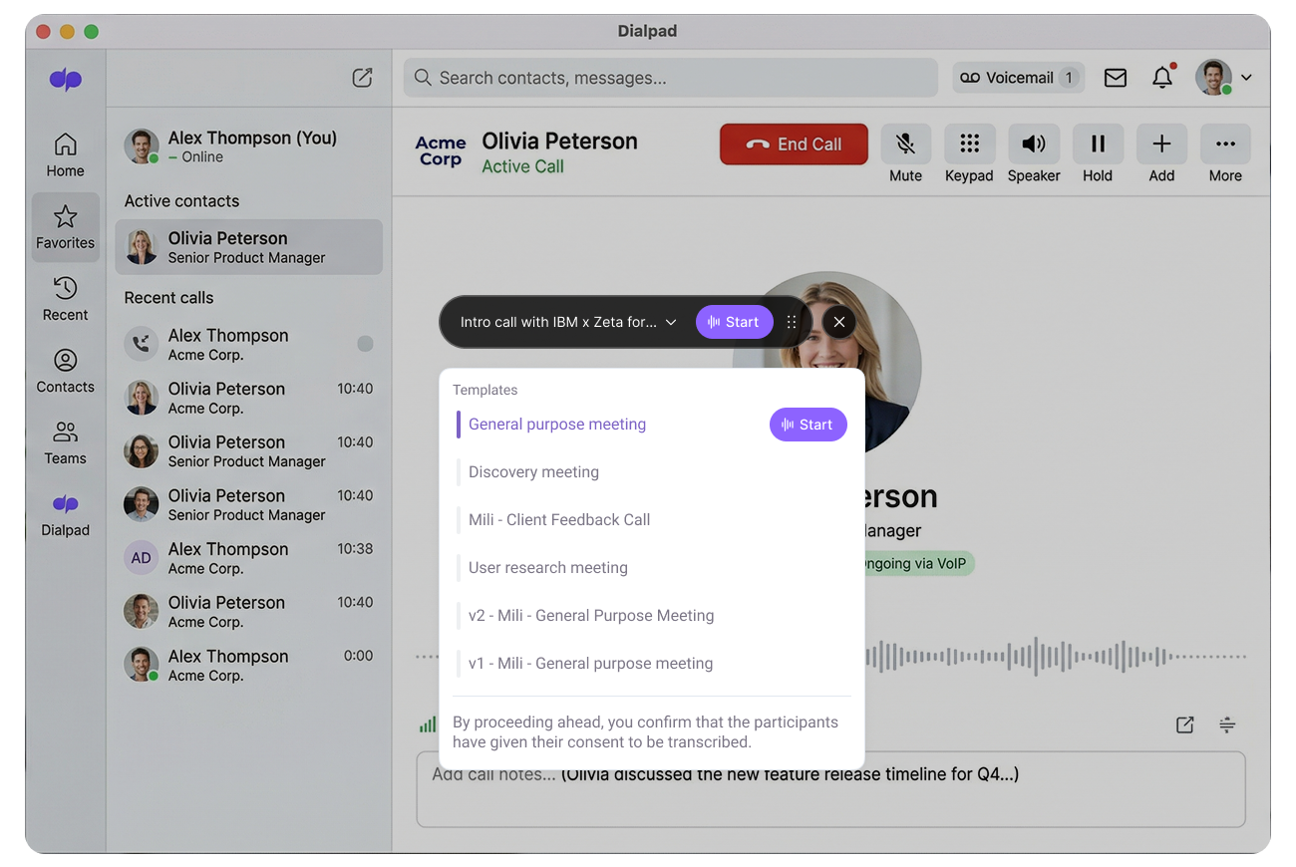Open the Recent calls section
Image resolution: width=1296 pixels, height=867 pixels.
pos(65,299)
